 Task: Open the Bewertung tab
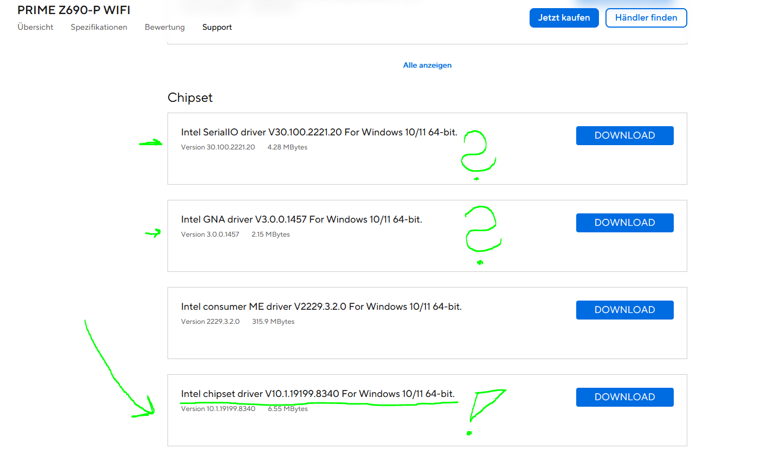165,27
